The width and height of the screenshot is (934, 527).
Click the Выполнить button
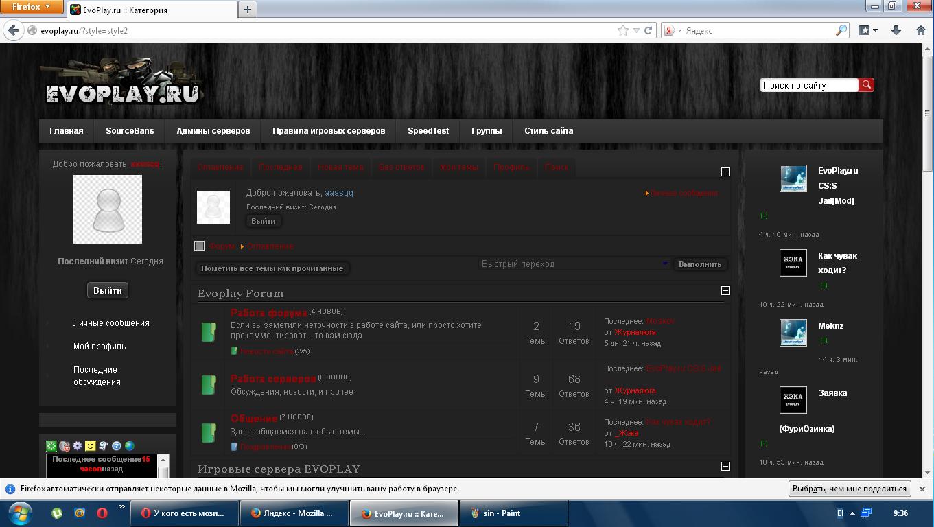coord(700,264)
